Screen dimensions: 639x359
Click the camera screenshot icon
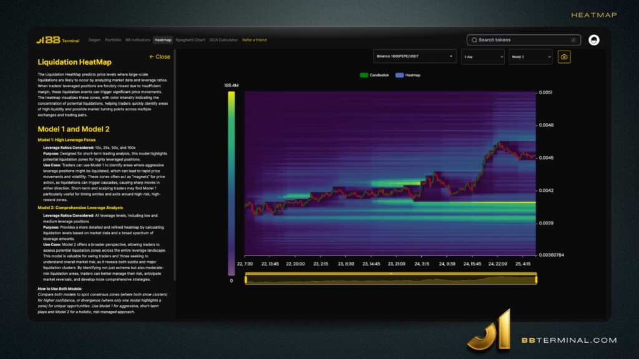[x=564, y=57]
